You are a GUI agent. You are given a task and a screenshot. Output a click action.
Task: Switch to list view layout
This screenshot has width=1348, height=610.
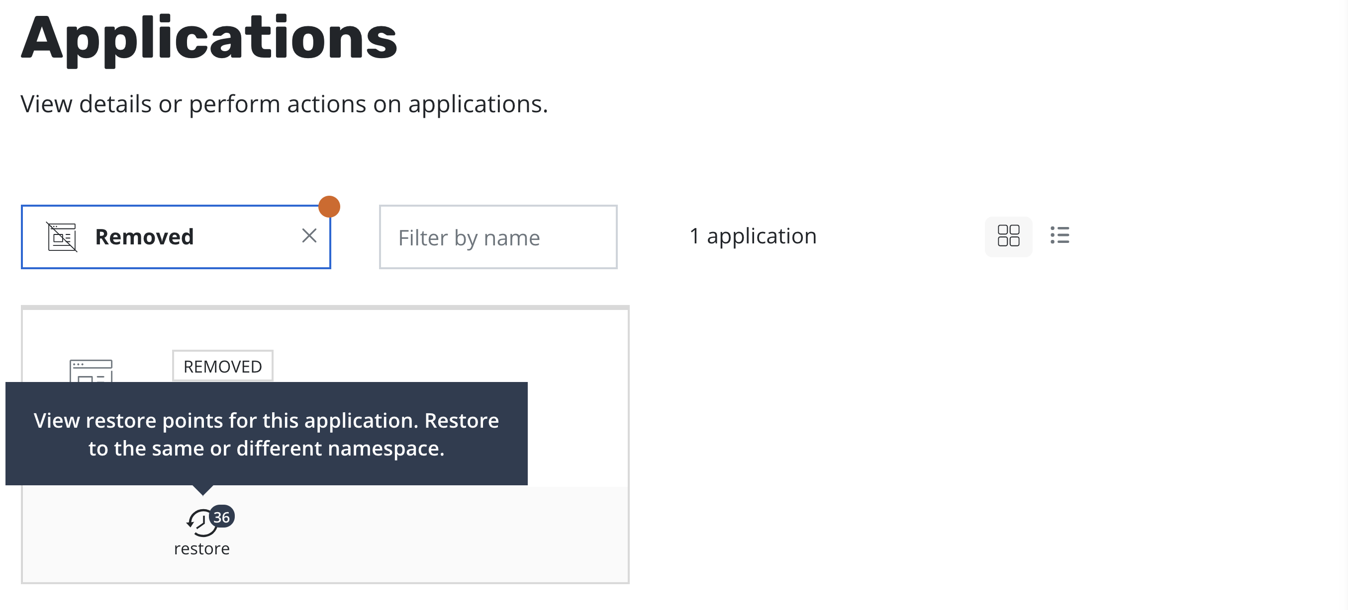[1059, 235]
